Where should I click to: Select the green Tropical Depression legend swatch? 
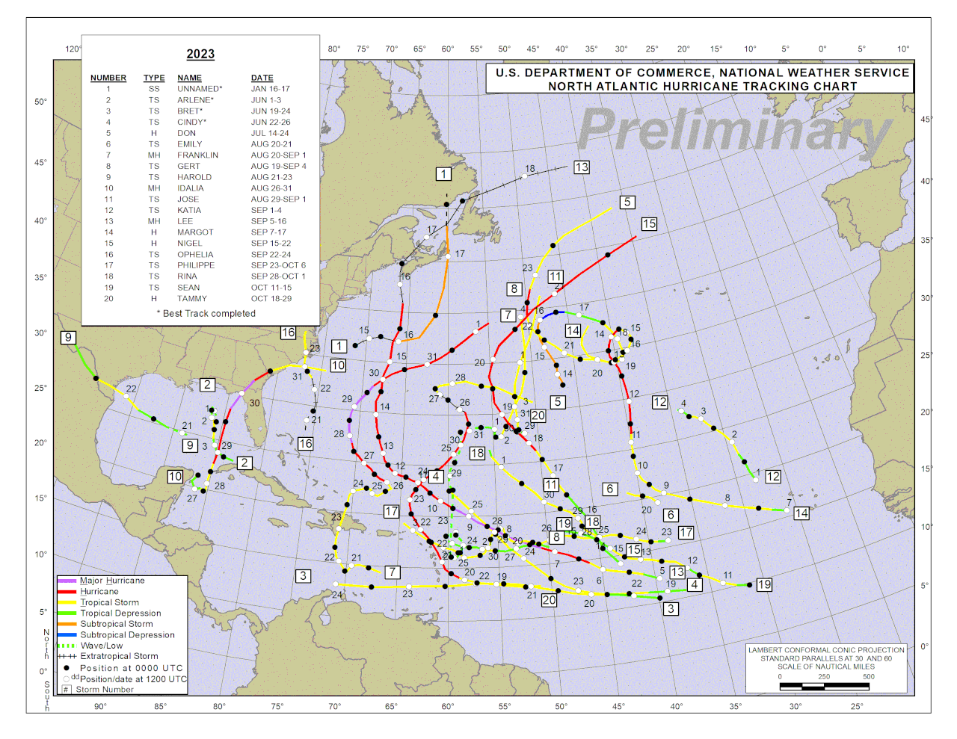(67, 613)
